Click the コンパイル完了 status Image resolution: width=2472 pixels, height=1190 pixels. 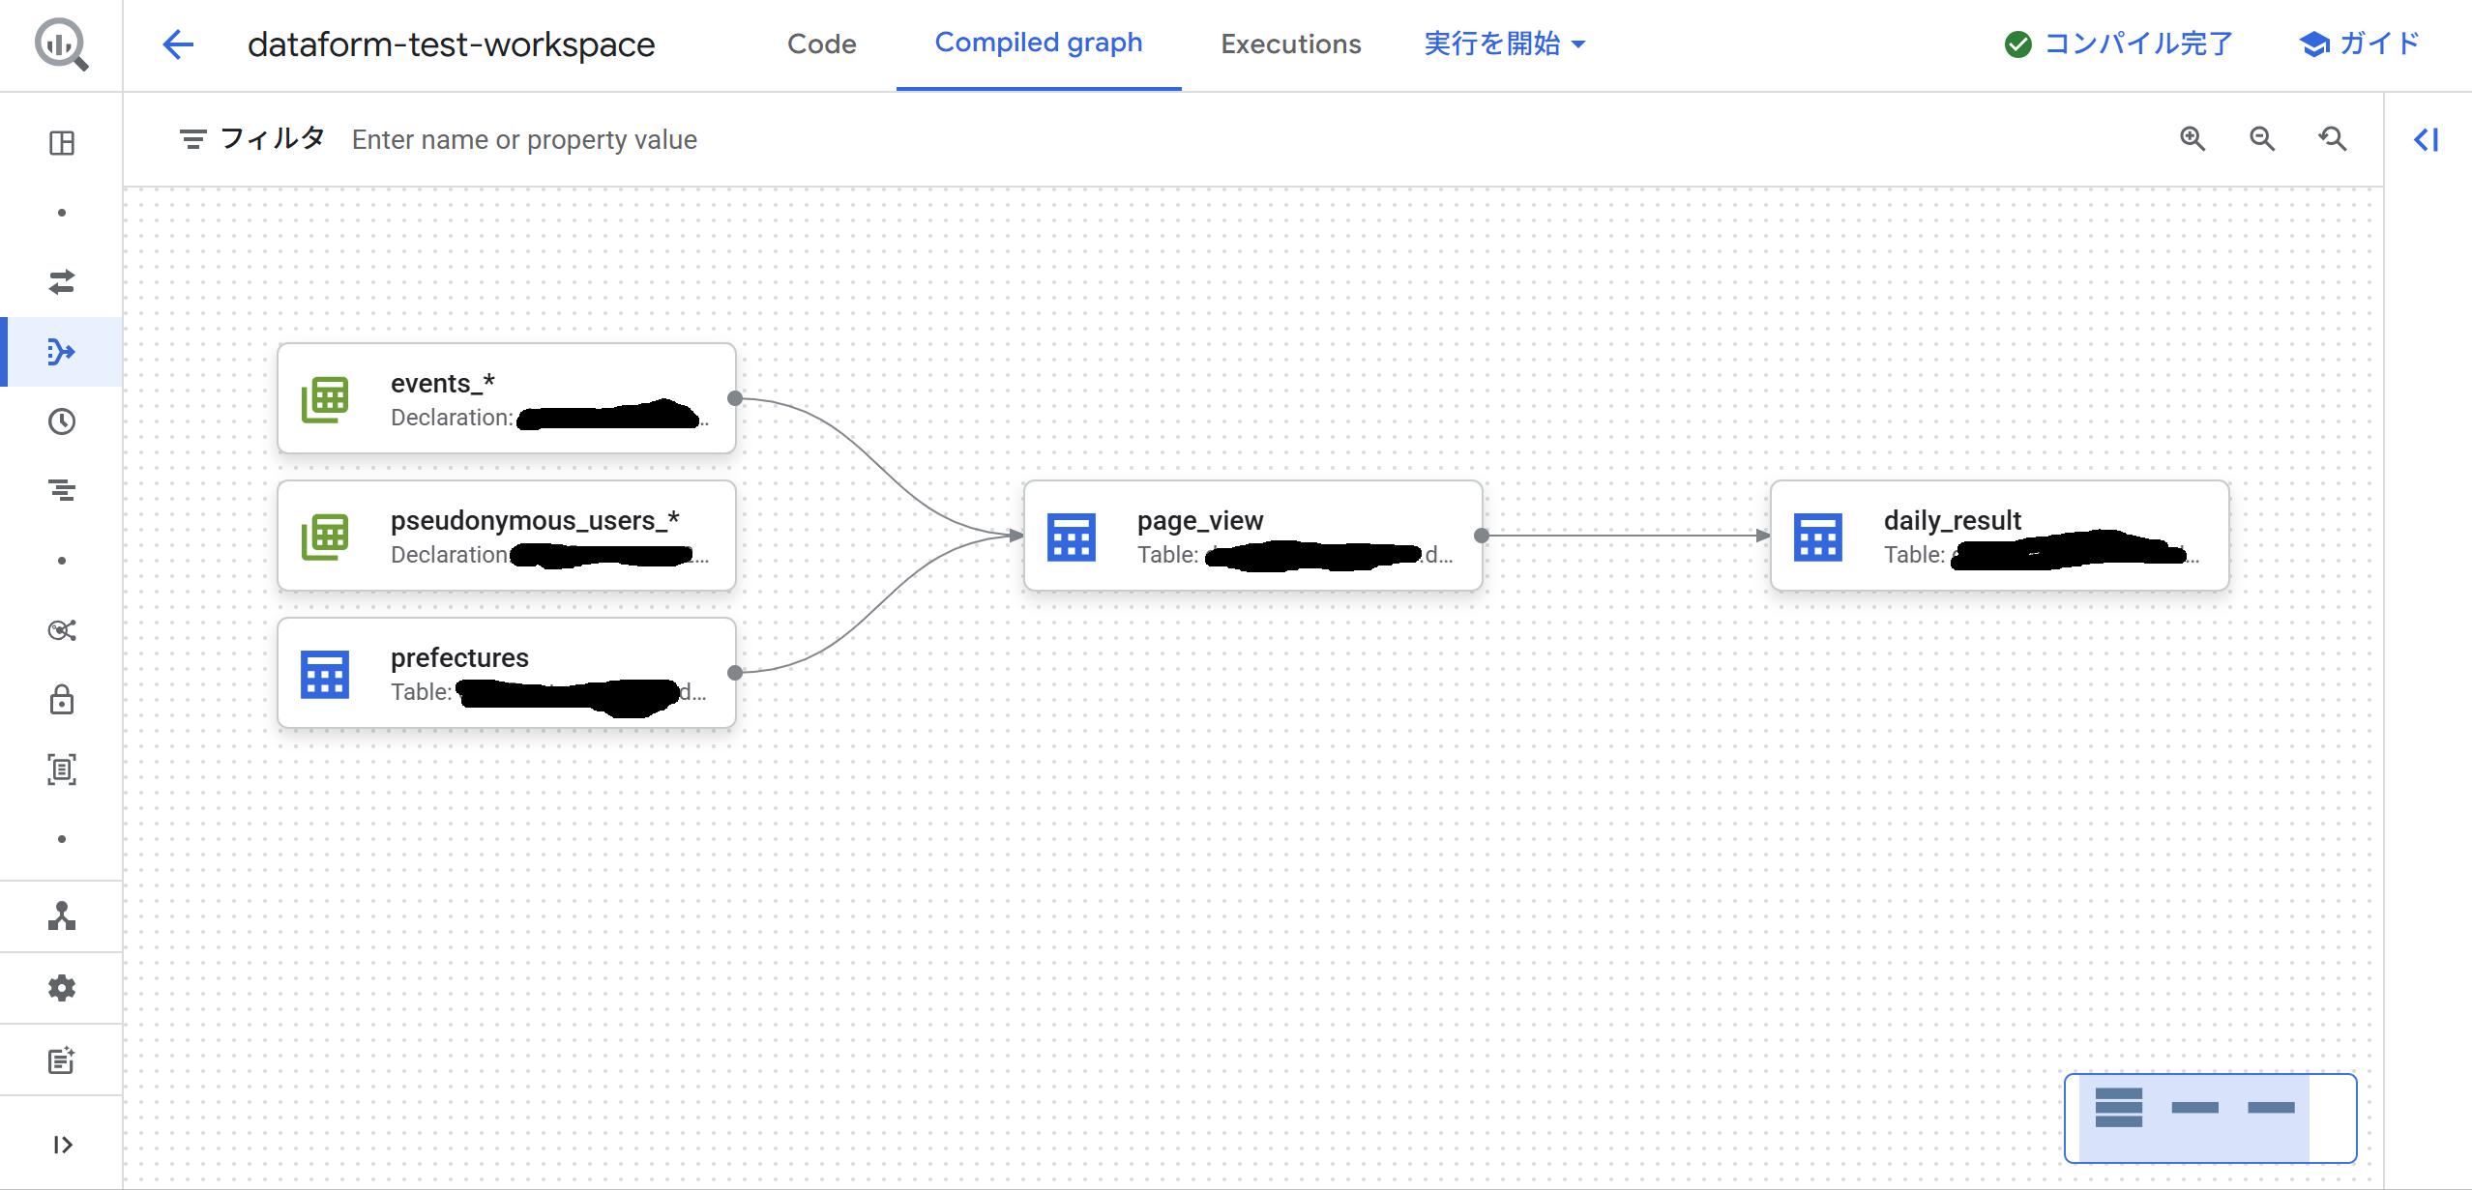(x=2118, y=44)
